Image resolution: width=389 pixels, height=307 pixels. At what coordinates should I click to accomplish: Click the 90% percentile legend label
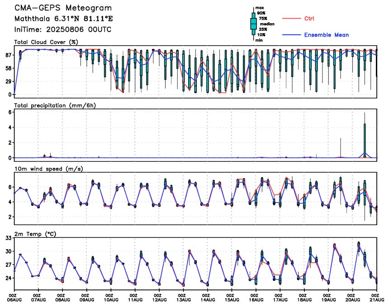tap(261, 13)
